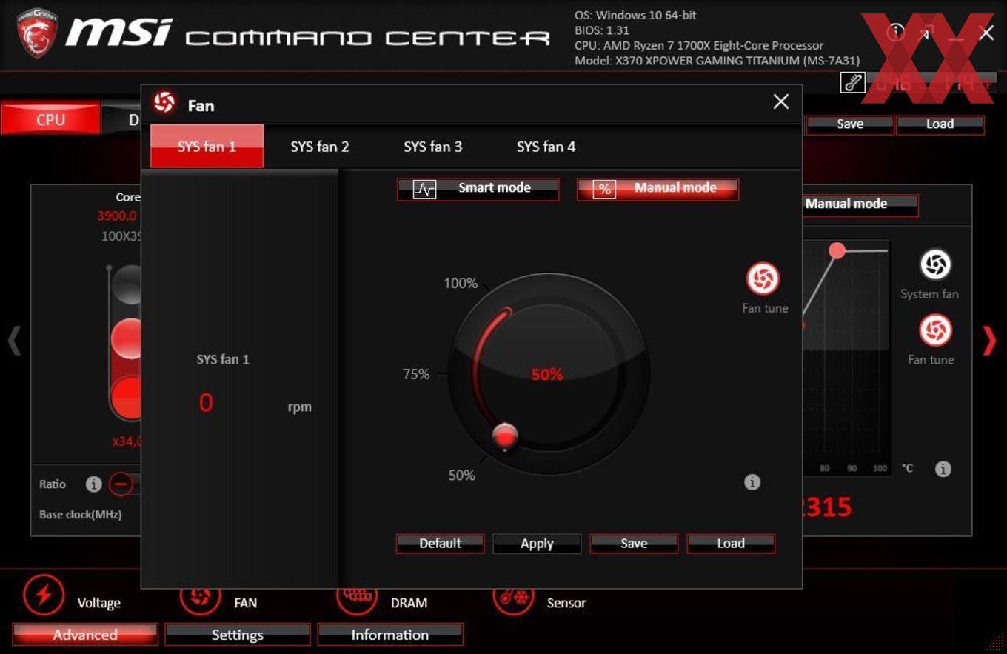1007x654 pixels.
Task: Close the Fan dialog
Action: pos(780,101)
